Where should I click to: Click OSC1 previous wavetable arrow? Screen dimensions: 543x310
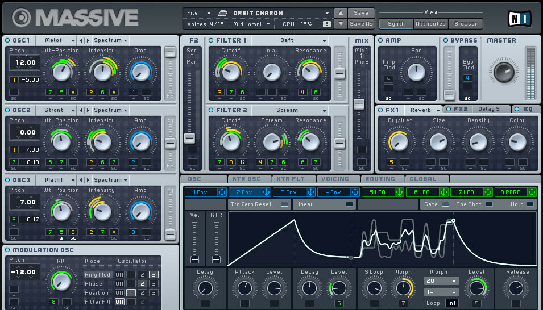[81, 40]
